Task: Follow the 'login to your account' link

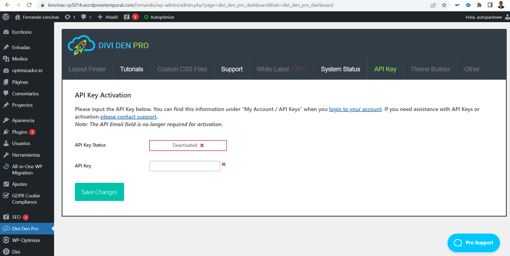Action: [355, 109]
